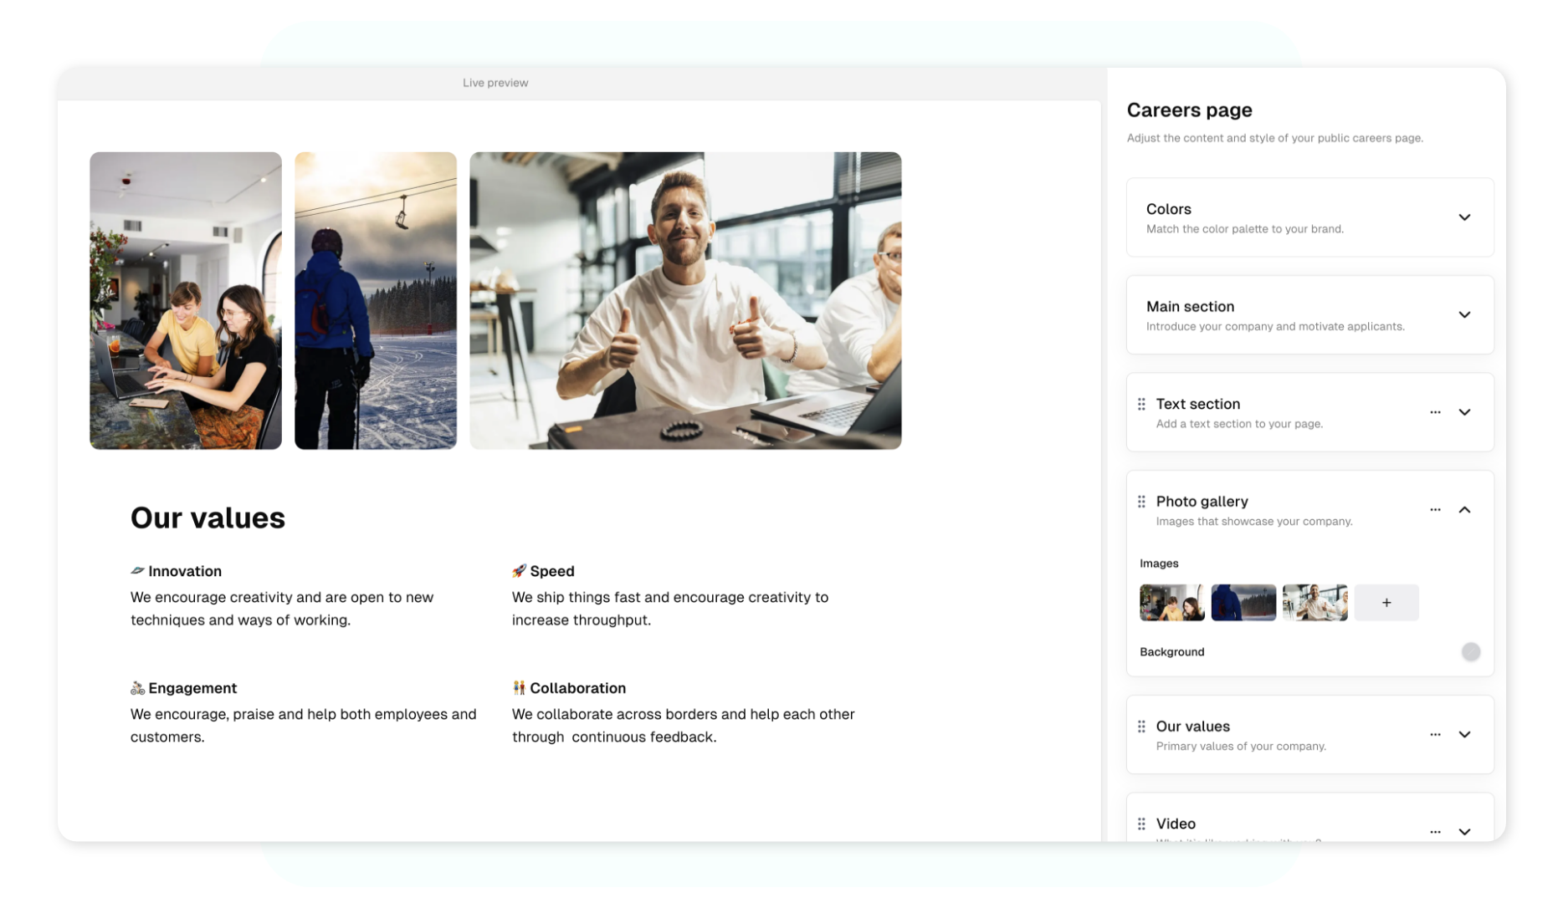Image resolution: width=1563 pixels, height=908 pixels.
Task: Grab the Video section drag handle
Action: tap(1141, 824)
